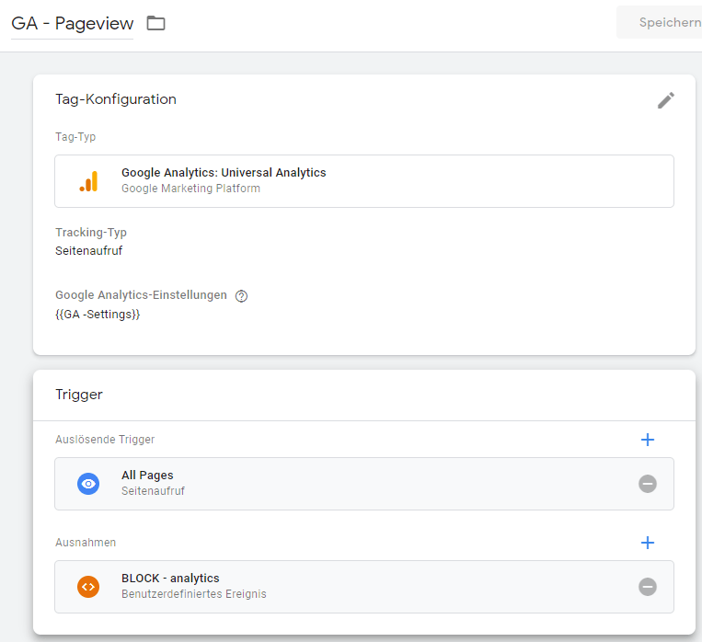
Task: Open the BLOCK - analytics exception row
Action: 364,587
